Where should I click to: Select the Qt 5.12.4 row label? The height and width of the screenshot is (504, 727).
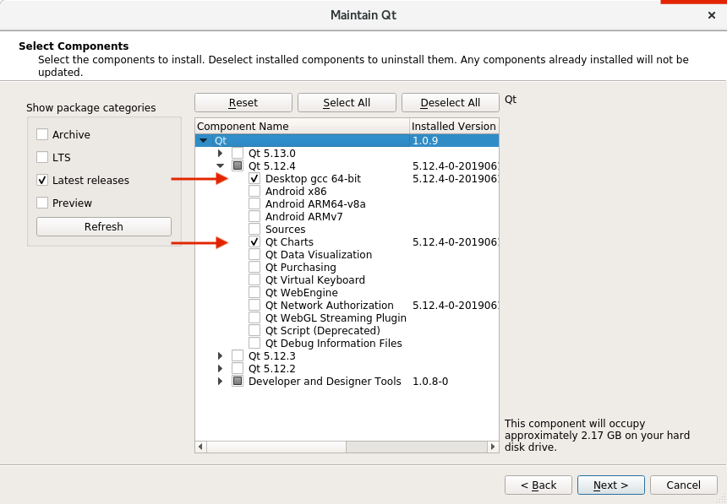click(x=271, y=165)
